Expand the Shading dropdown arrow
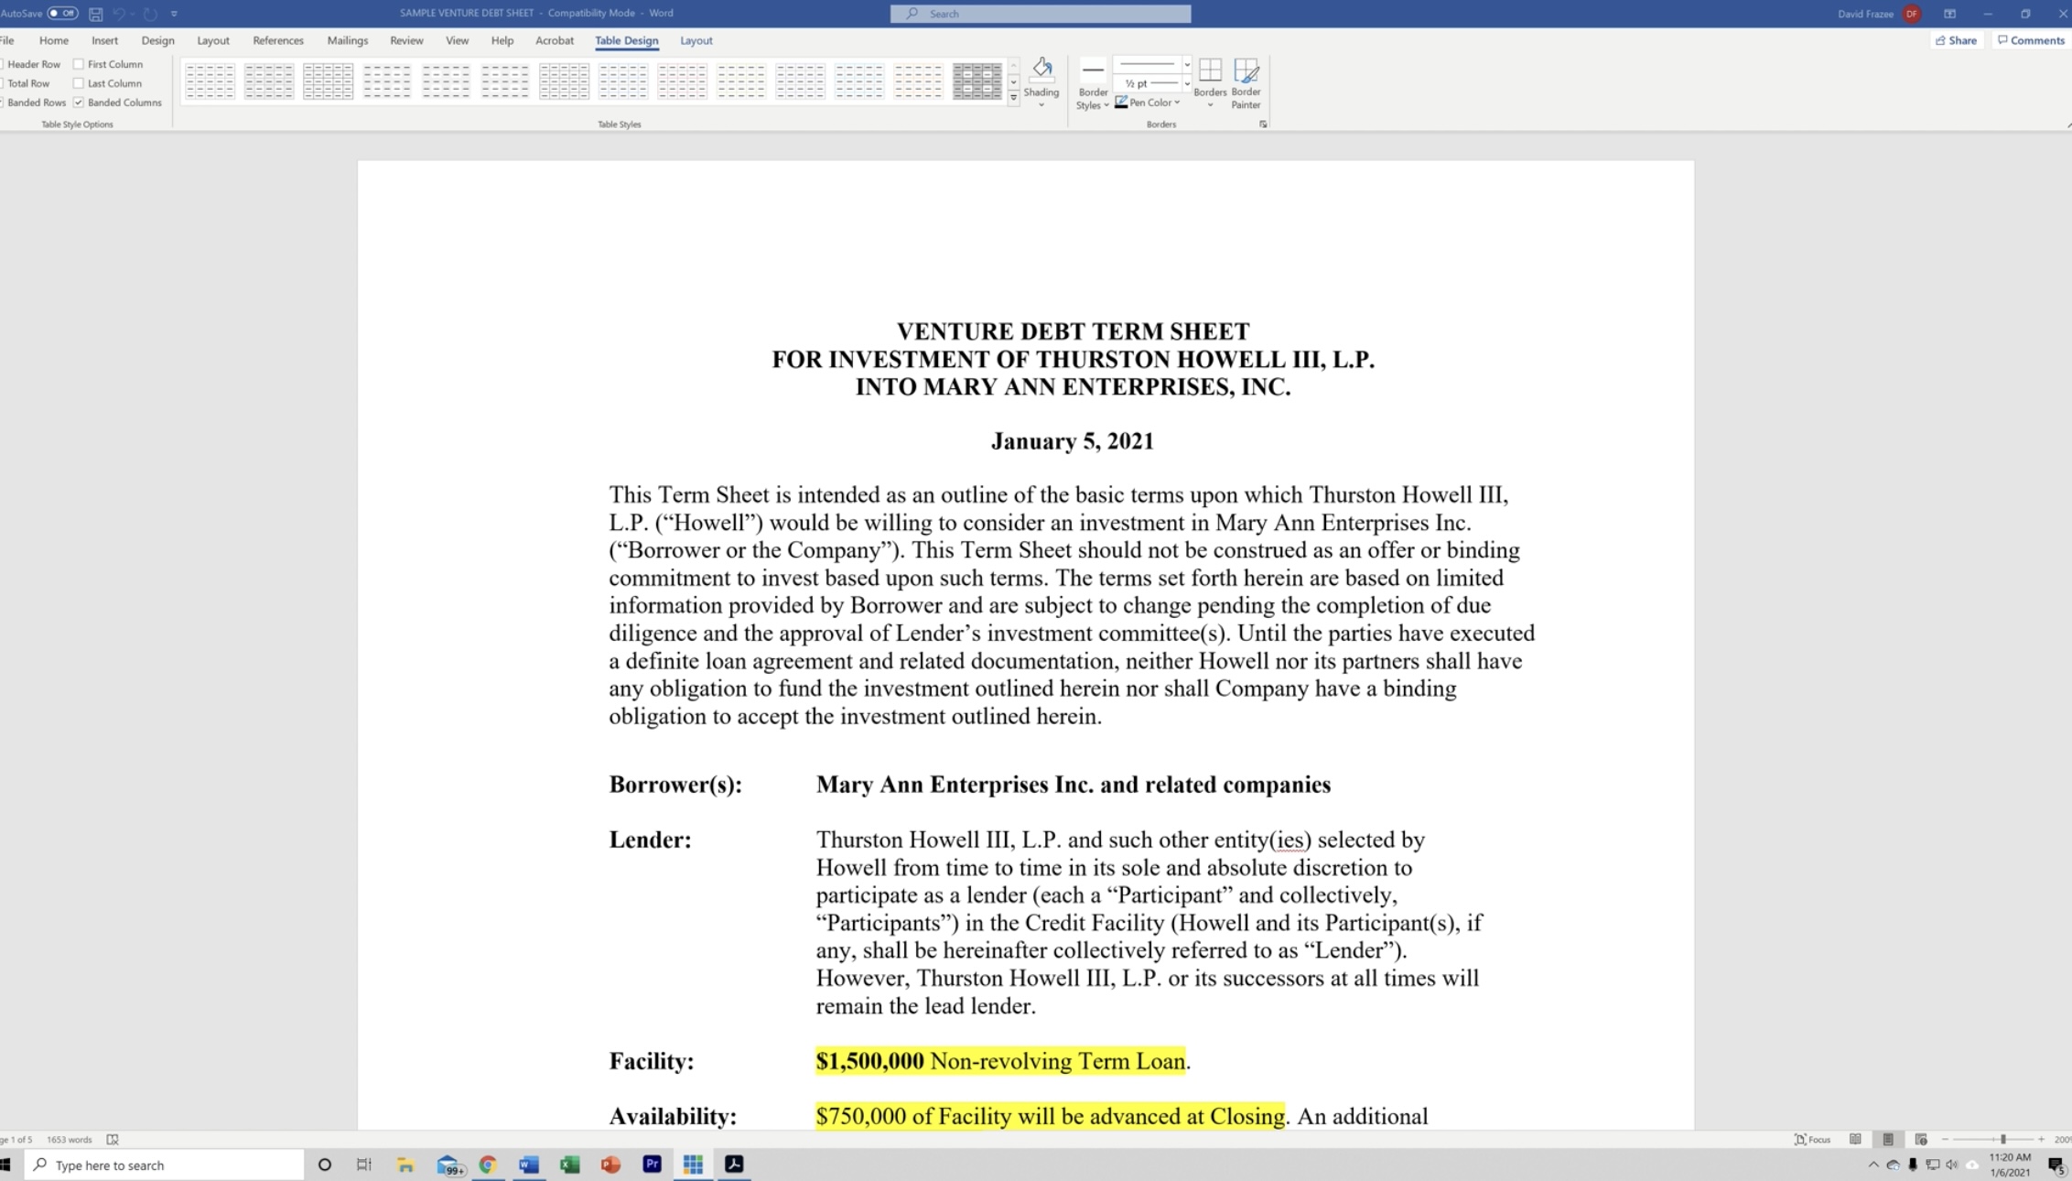This screenshot has height=1181, width=2072. pos(1041,105)
